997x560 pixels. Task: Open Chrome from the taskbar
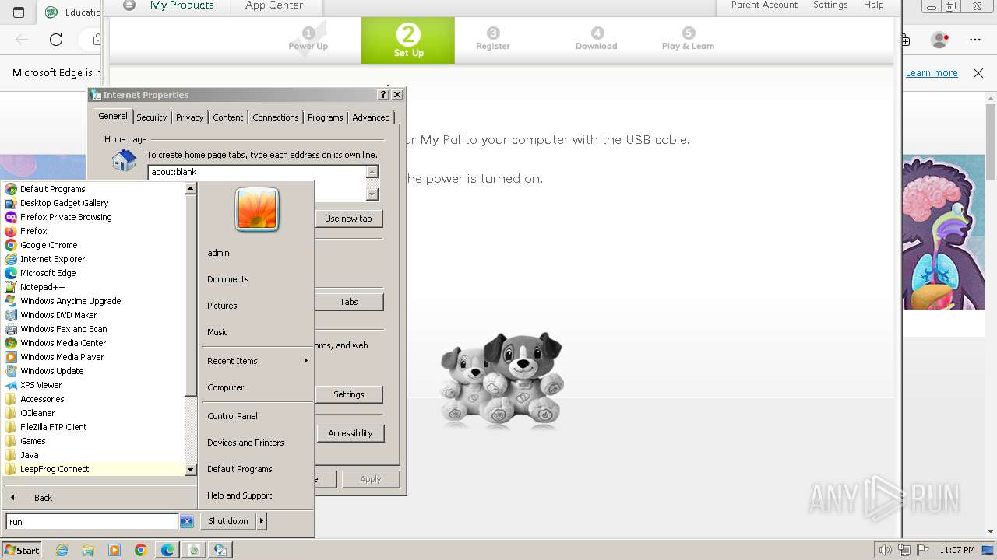point(140,550)
